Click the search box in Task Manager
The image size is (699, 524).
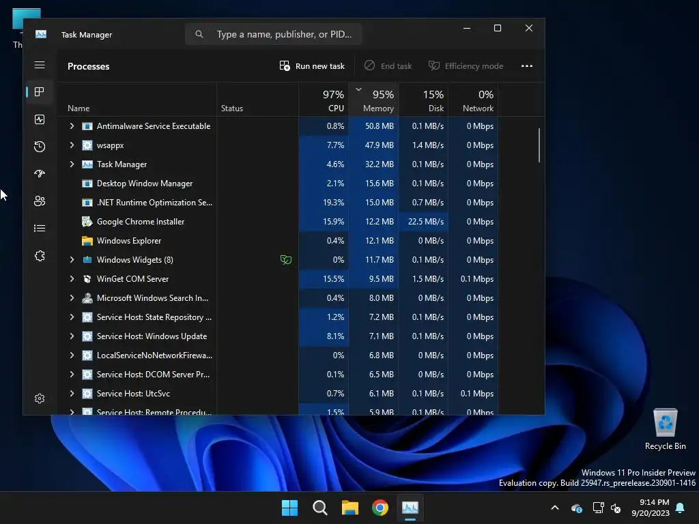pos(273,34)
